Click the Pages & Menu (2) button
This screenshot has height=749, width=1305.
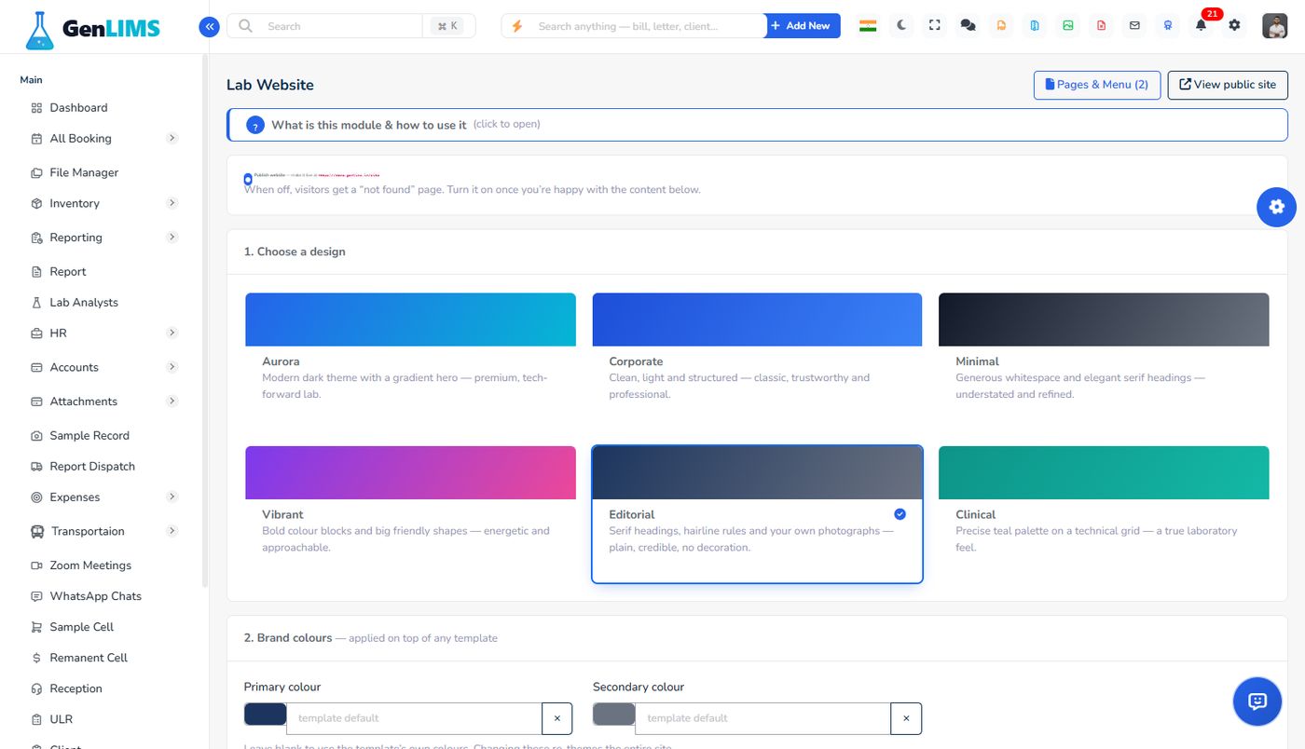[1097, 85]
